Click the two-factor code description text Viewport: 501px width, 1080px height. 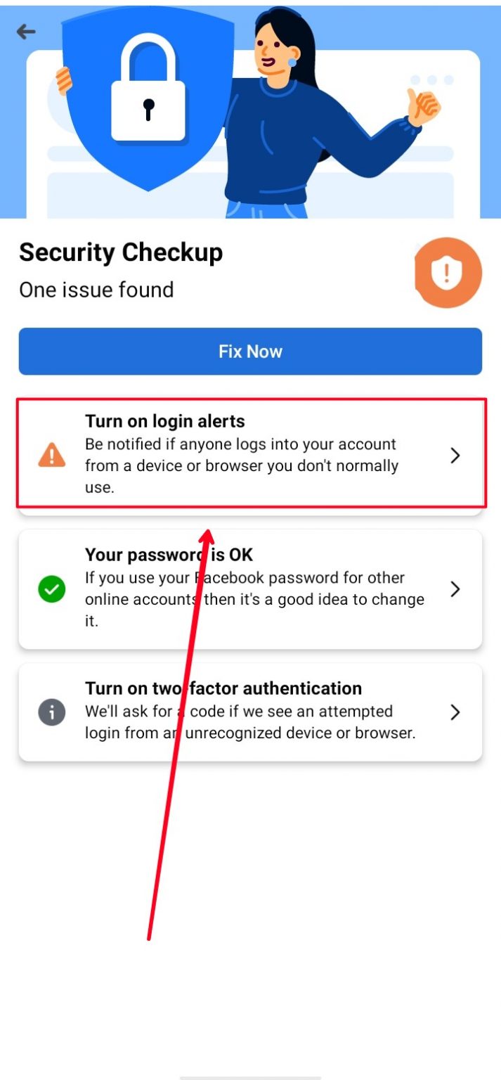pos(250,722)
